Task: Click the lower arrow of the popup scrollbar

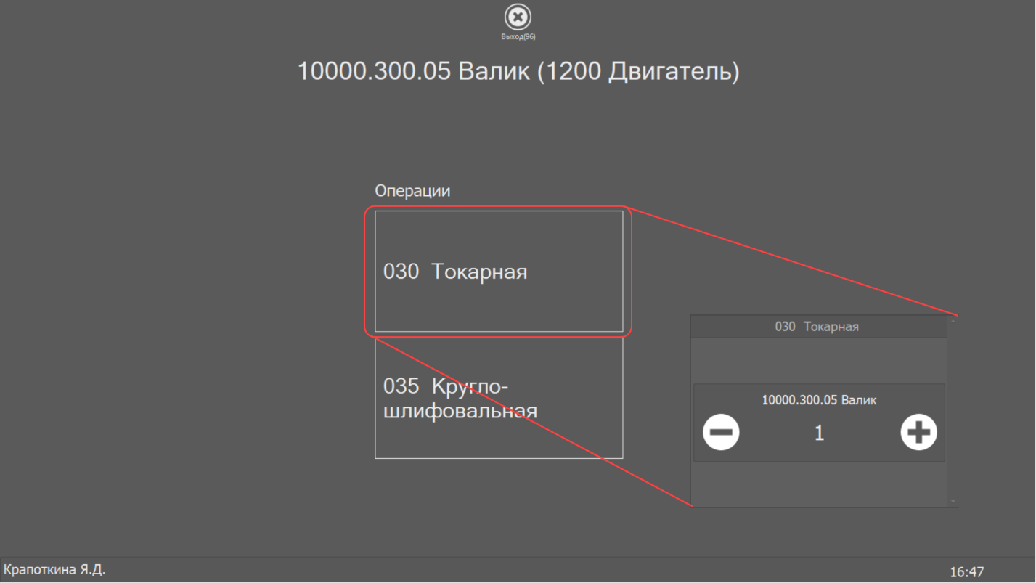Action: pyautogui.click(x=953, y=502)
